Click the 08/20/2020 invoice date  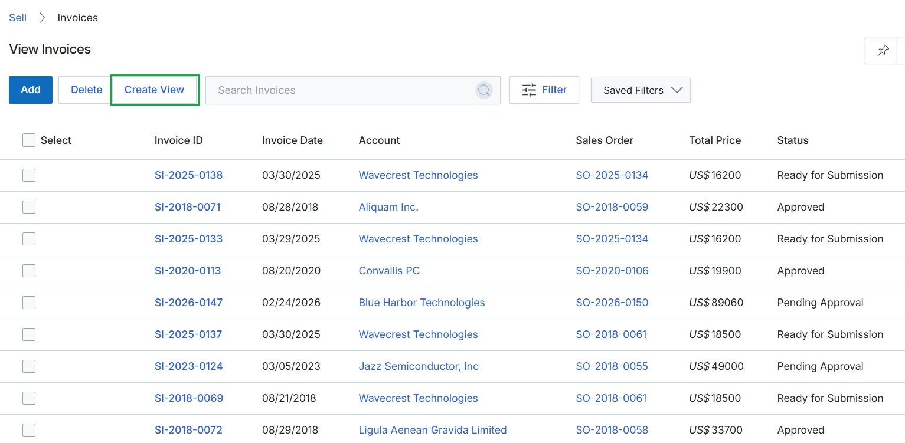[291, 271]
